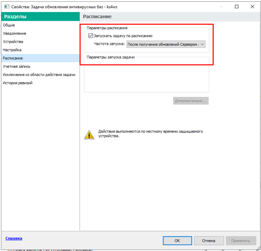Open Исключения из области действия задачи section
261x251 pixels.
coord(39,75)
